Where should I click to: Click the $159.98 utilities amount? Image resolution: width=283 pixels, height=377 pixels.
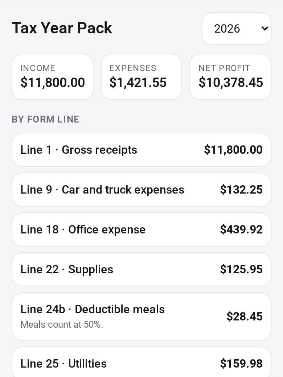241,364
